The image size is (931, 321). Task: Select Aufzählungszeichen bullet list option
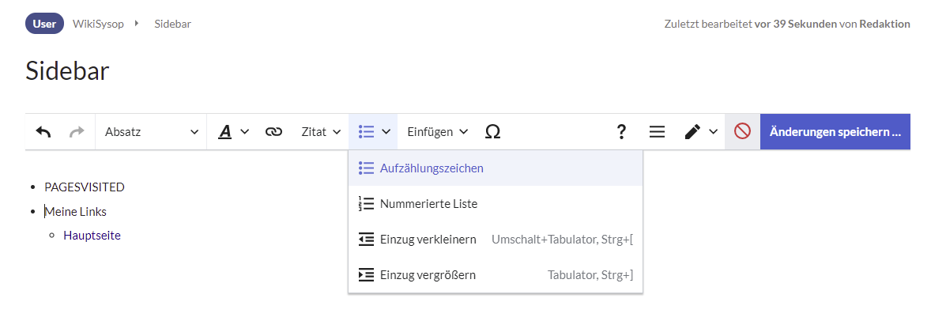point(496,168)
